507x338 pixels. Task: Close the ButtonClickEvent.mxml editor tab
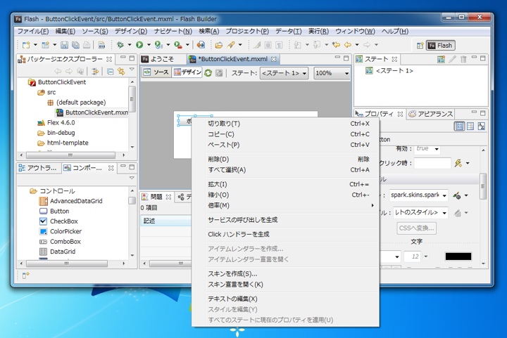point(273,59)
